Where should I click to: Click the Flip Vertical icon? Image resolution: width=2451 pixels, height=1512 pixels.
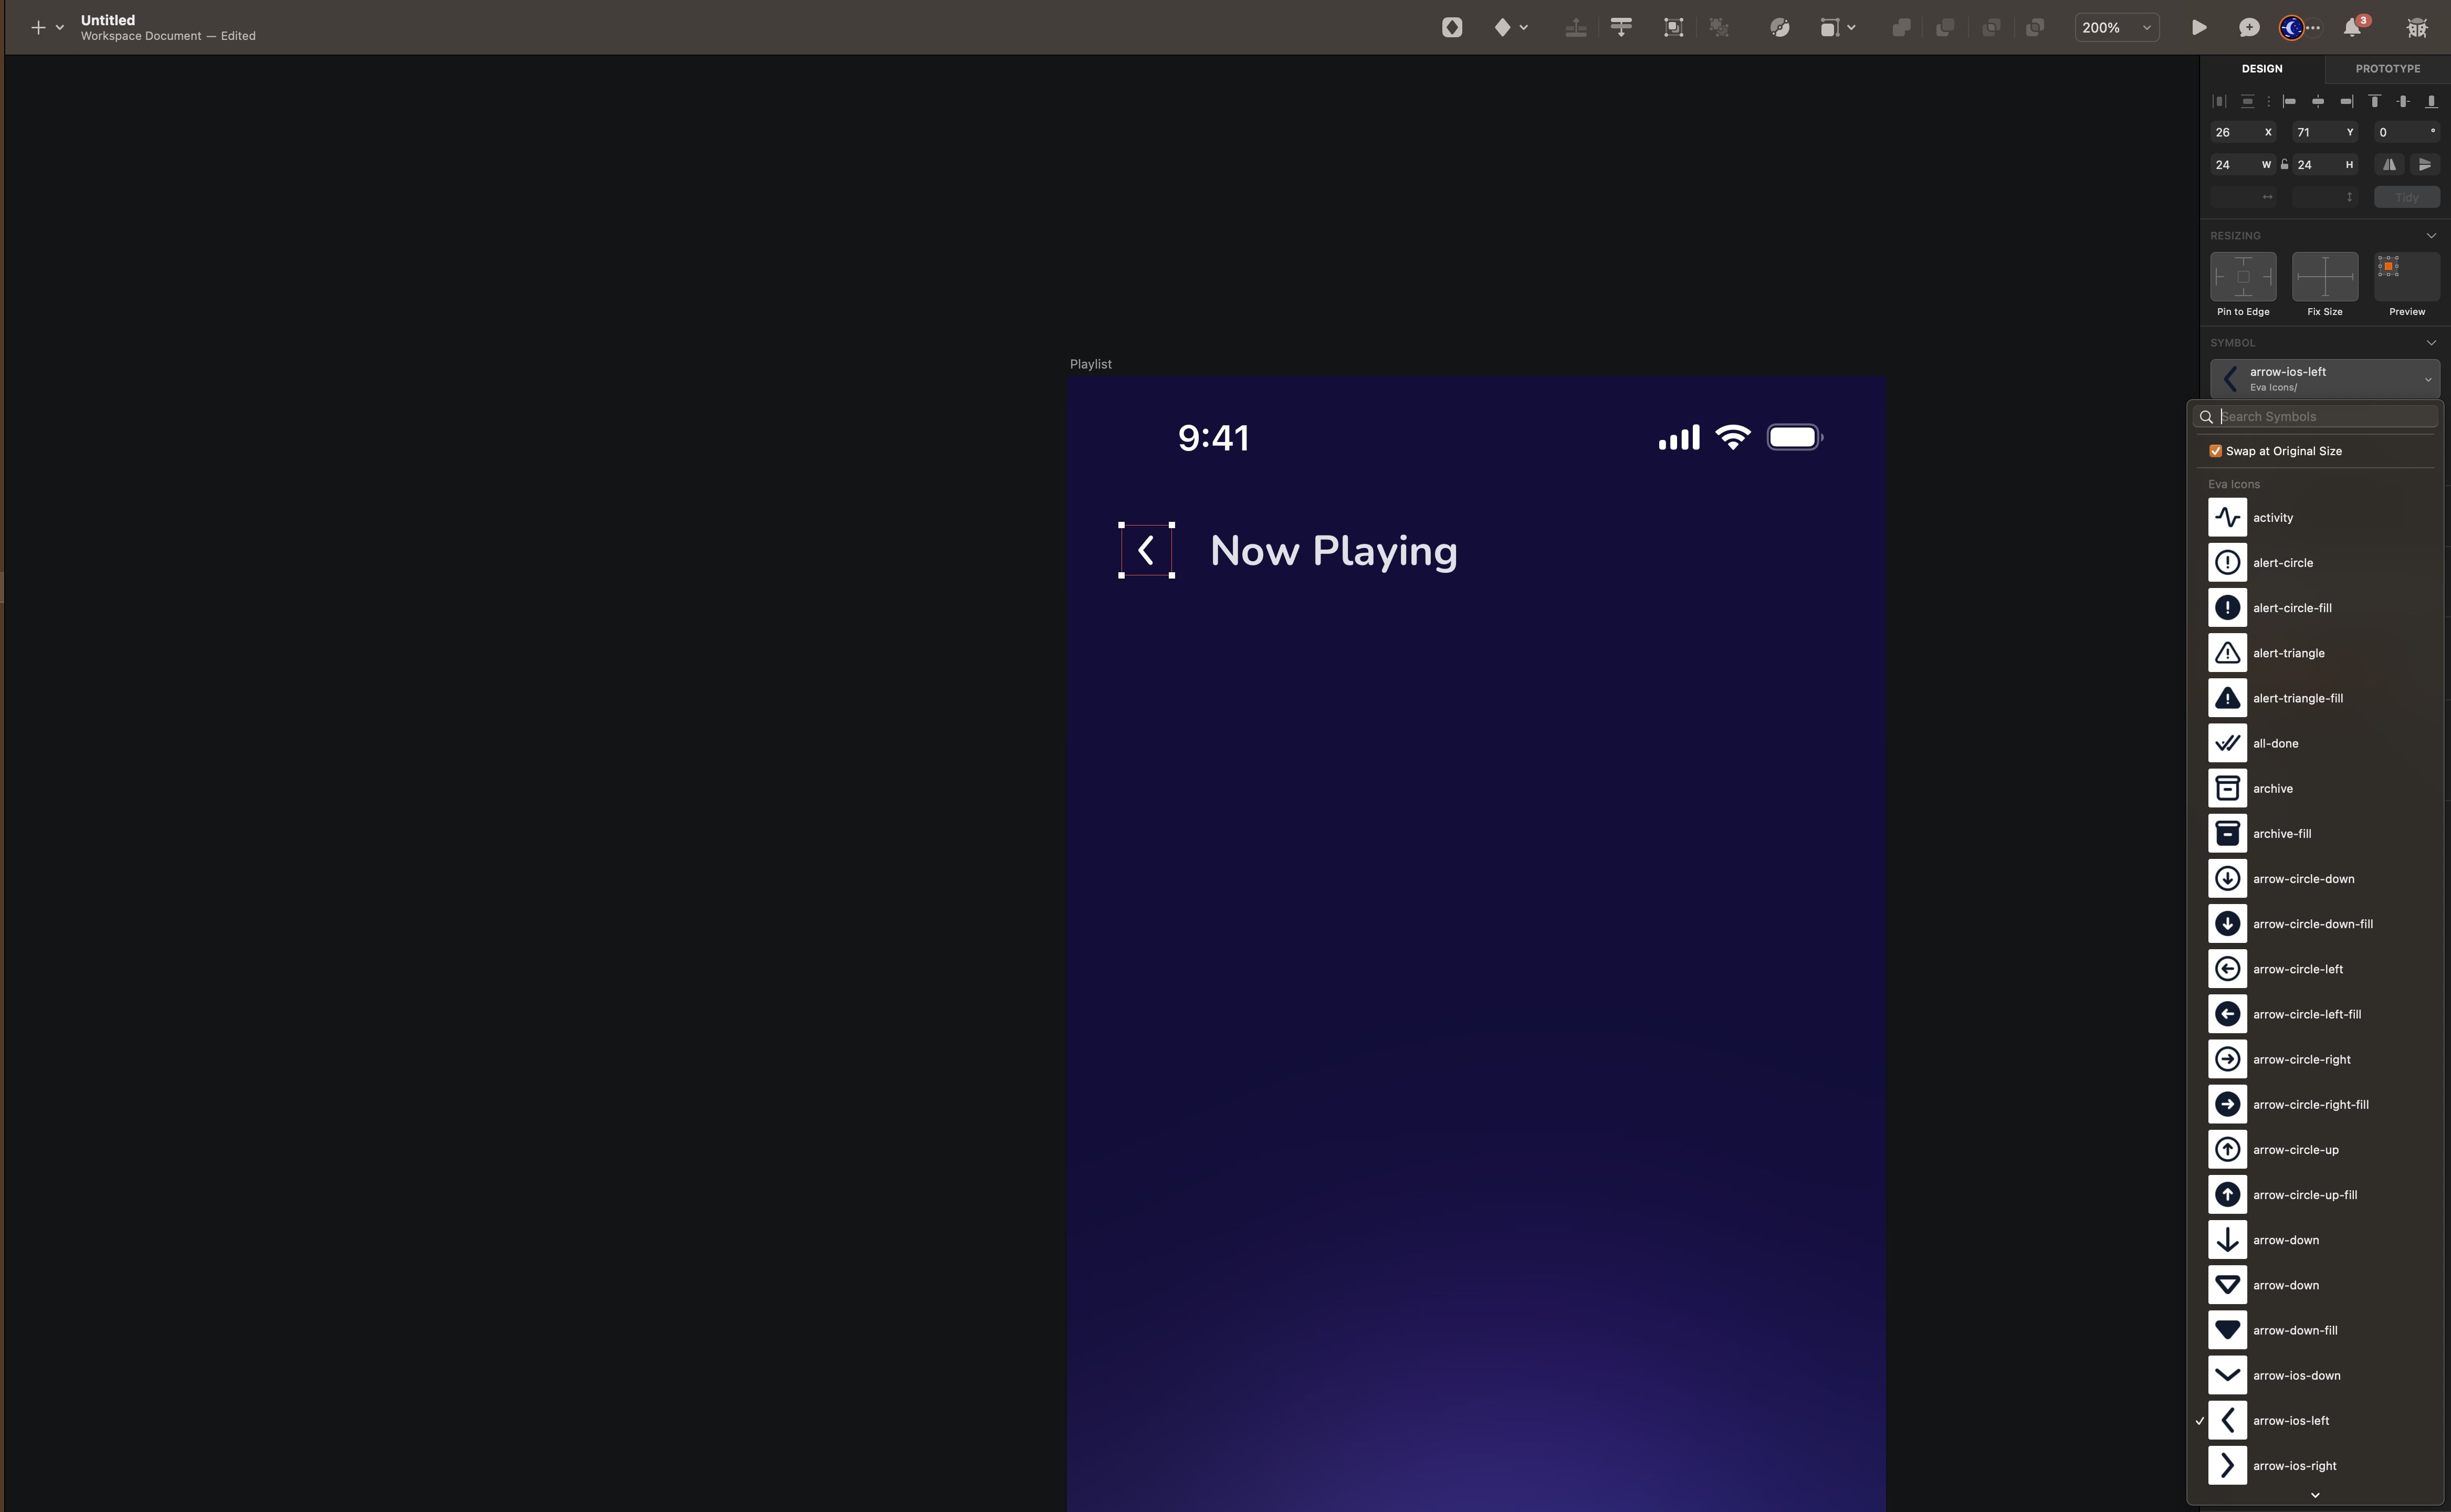click(2427, 164)
